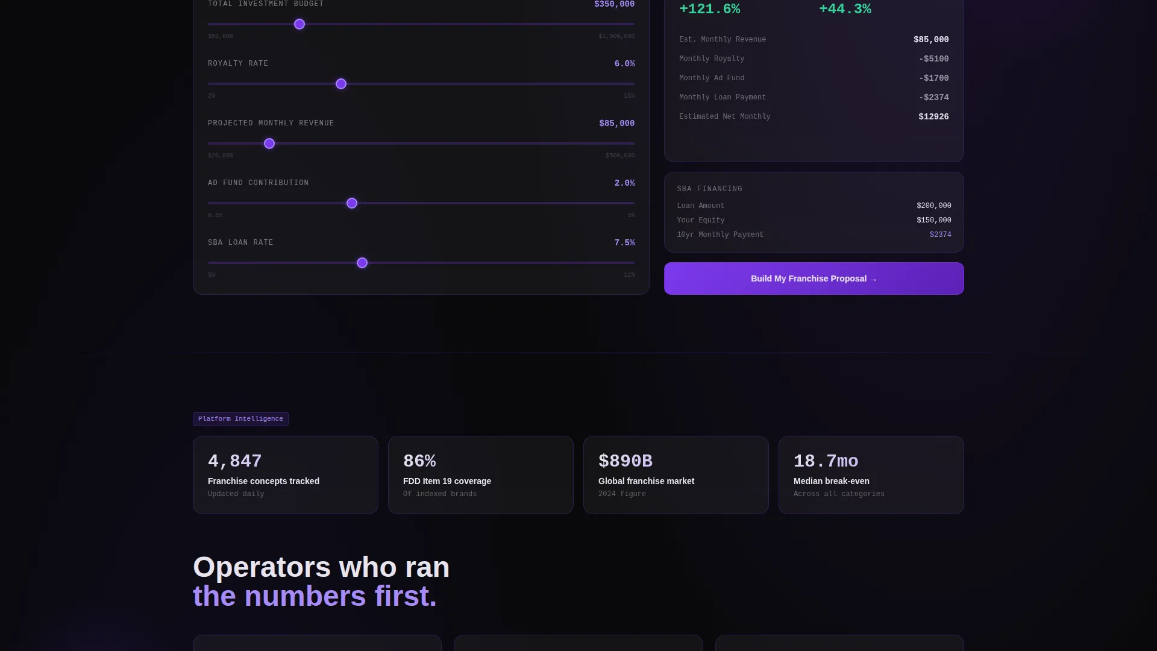The height and width of the screenshot is (651, 1157).
Task: Click the Projected Monthly Revenue slider handle
Action: click(x=269, y=143)
